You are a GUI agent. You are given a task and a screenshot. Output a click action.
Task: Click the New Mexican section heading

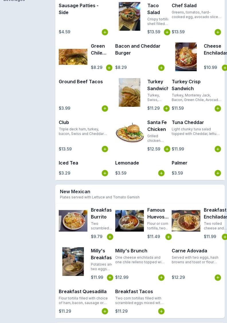point(75,192)
